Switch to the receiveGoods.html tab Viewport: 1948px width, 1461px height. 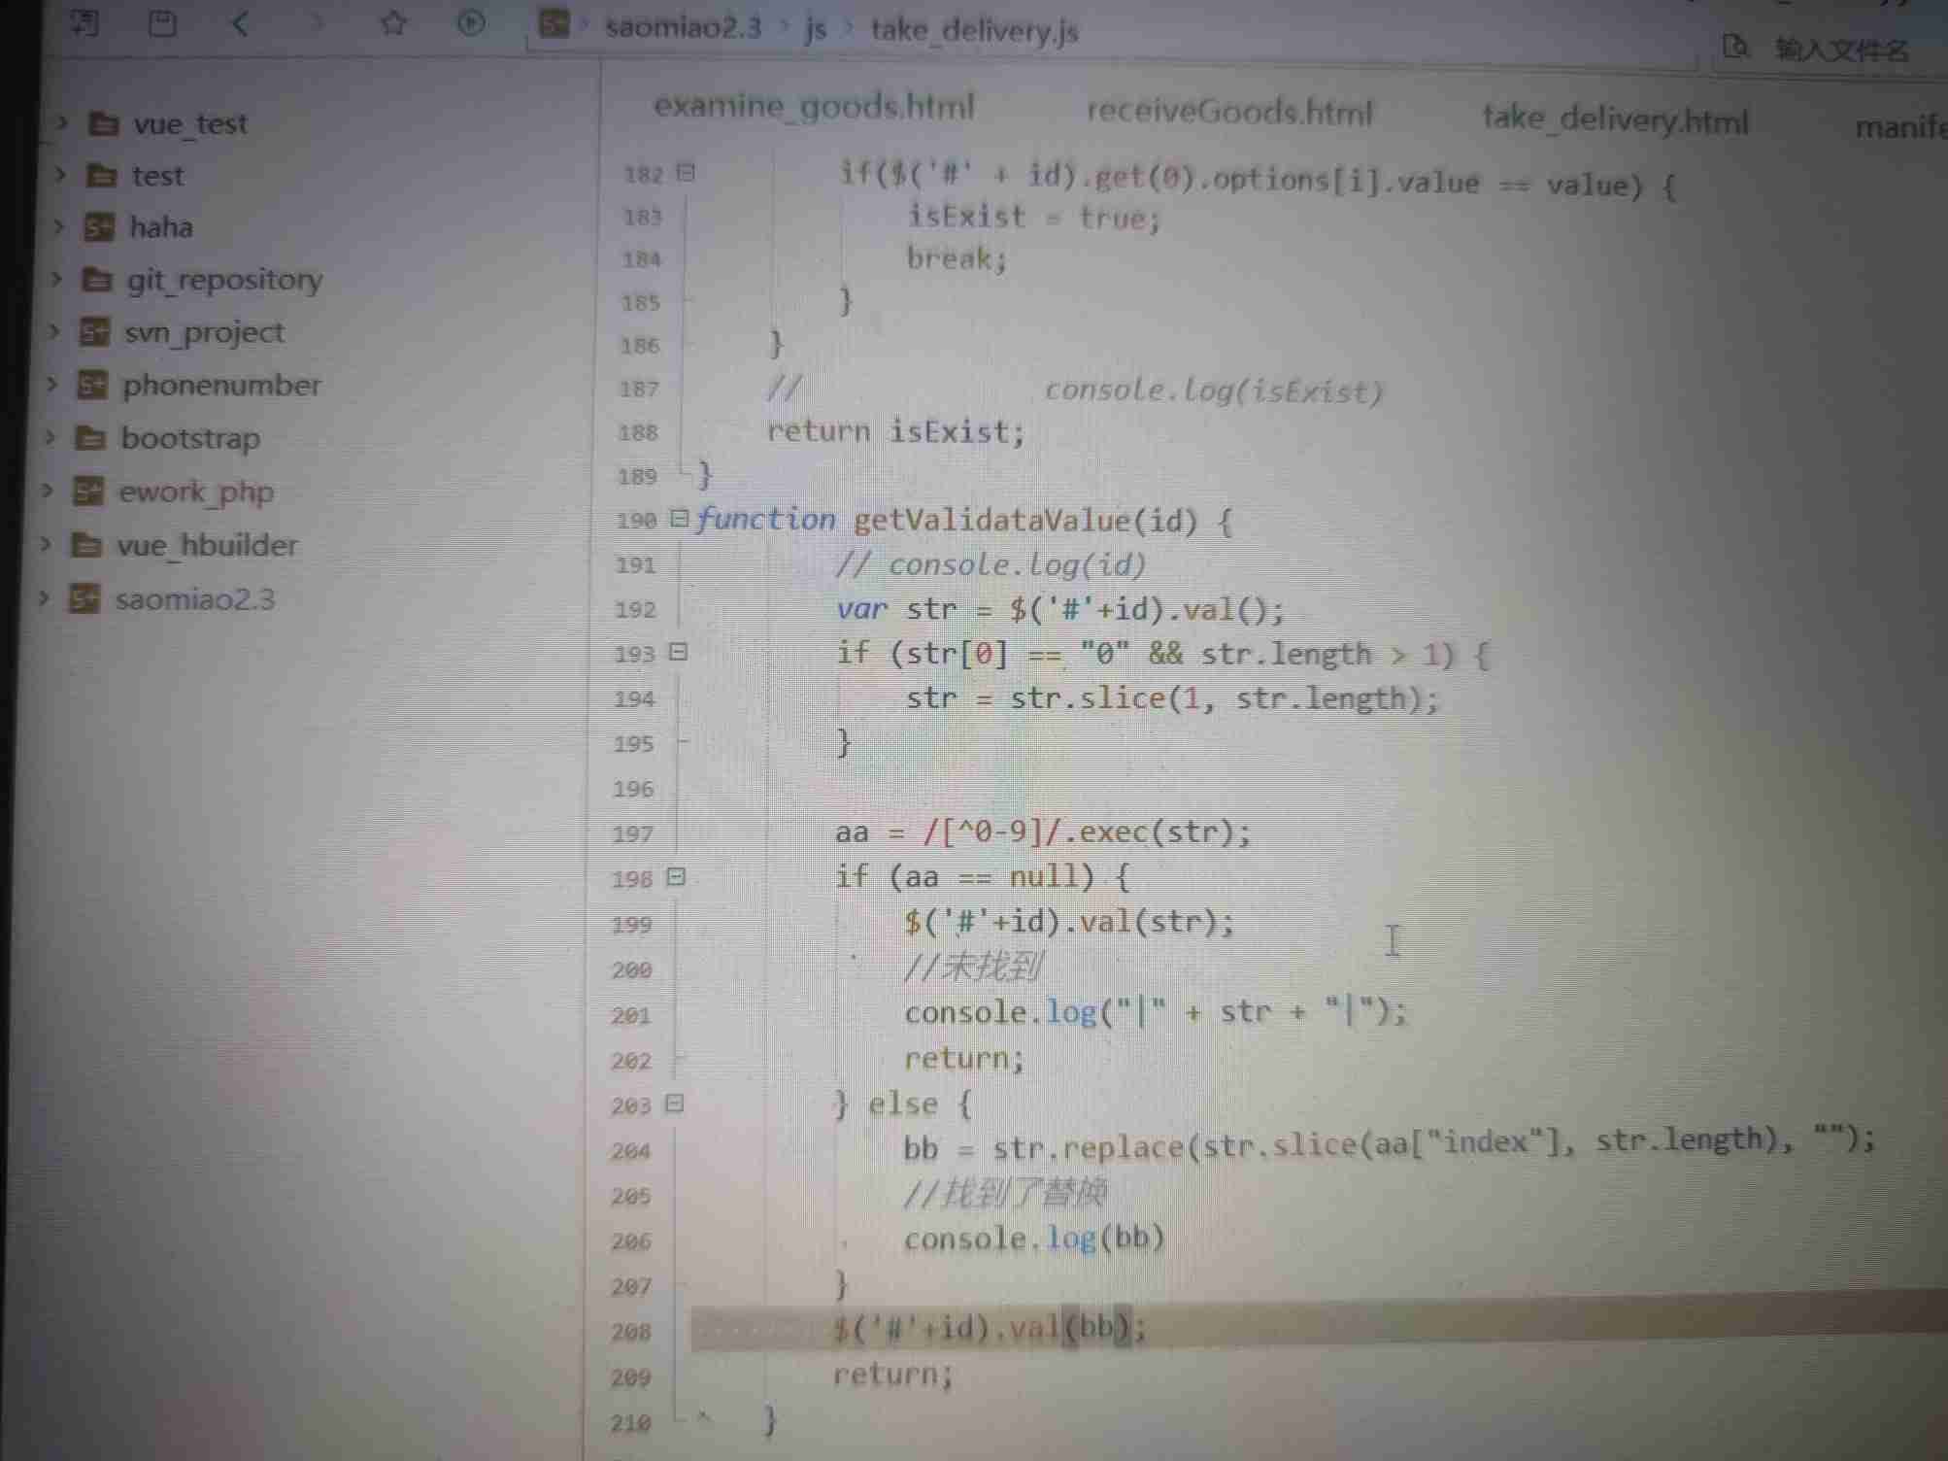pos(1228,112)
